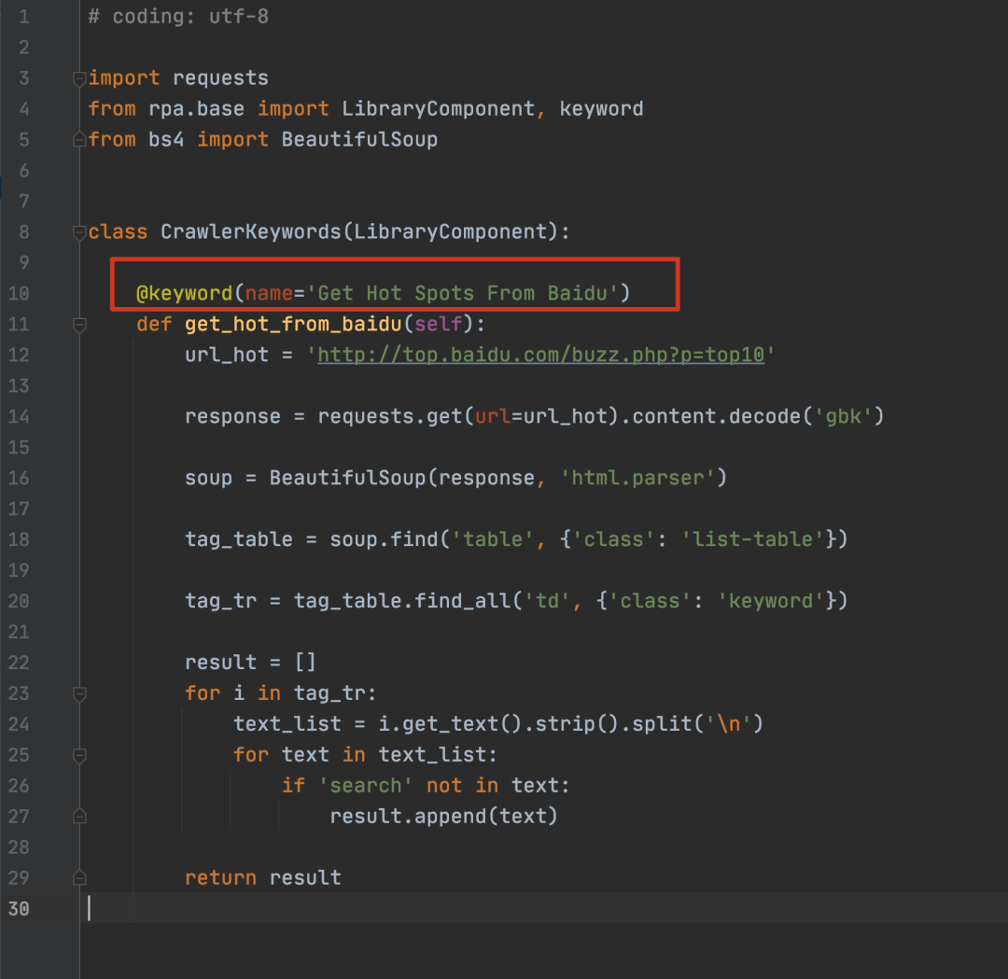
Task: Click 'soup' variable assignment on line 16
Action: (x=208, y=478)
